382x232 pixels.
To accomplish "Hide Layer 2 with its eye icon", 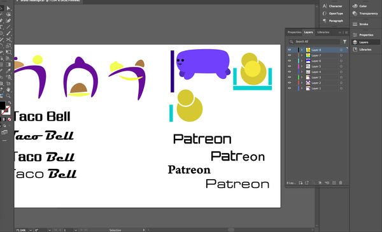I will (290, 83).
